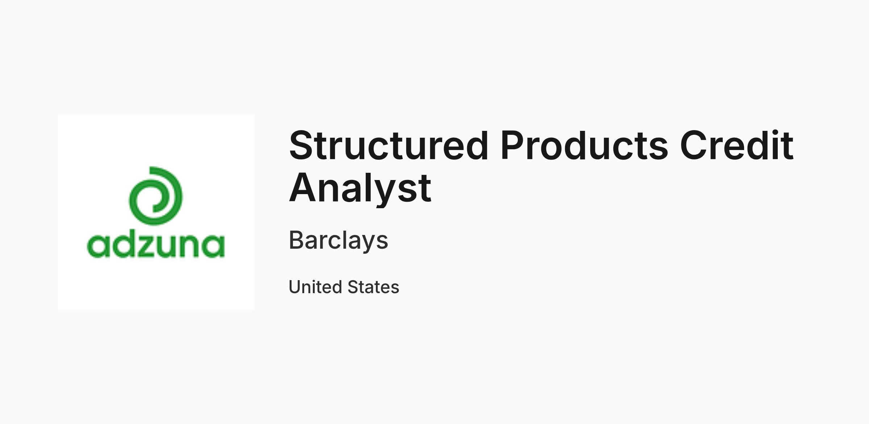
Task: Click the capital B of Barclays
Action: [296, 240]
